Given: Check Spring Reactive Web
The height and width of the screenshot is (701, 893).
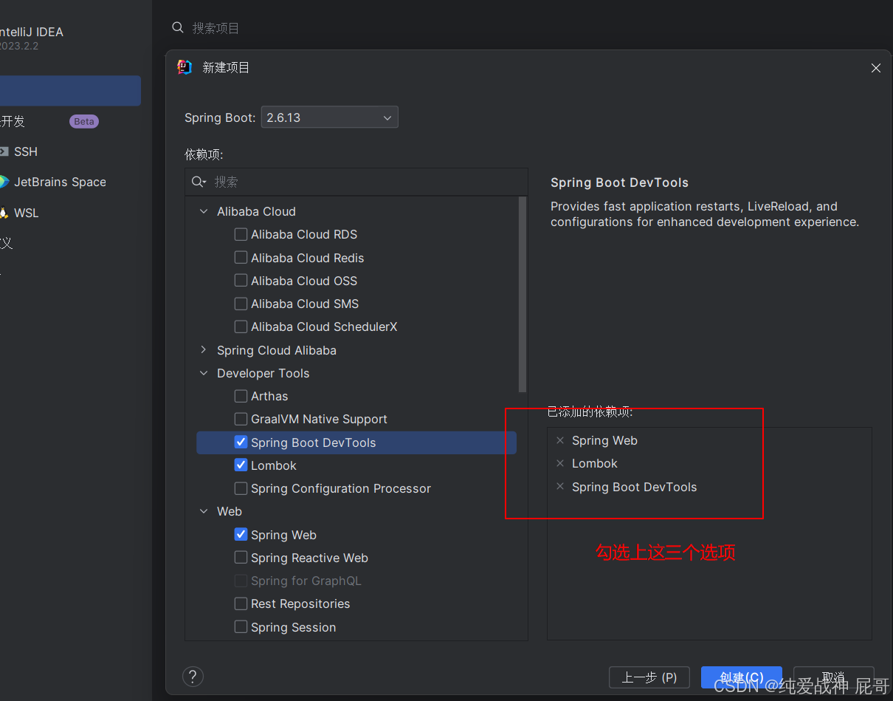Looking at the screenshot, I should [x=241, y=558].
